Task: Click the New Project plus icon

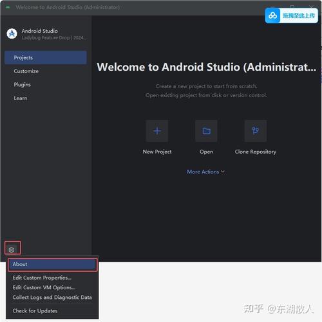Action: [157, 130]
